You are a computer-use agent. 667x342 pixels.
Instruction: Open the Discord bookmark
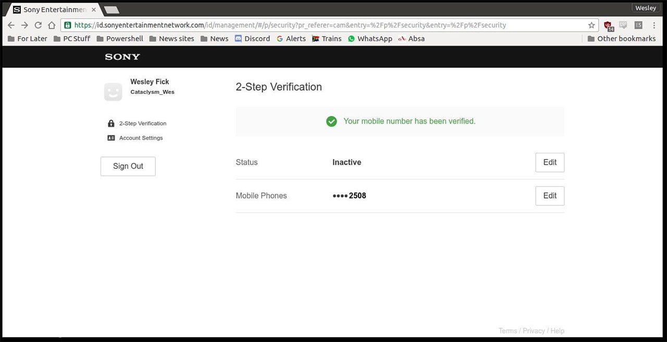pyautogui.click(x=252, y=39)
